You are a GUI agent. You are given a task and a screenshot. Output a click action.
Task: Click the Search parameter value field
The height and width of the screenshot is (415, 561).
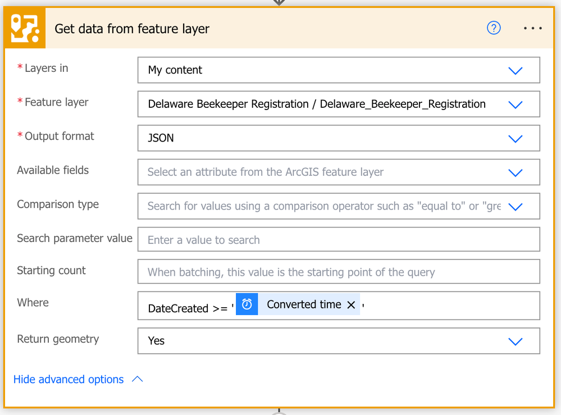(x=338, y=240)
